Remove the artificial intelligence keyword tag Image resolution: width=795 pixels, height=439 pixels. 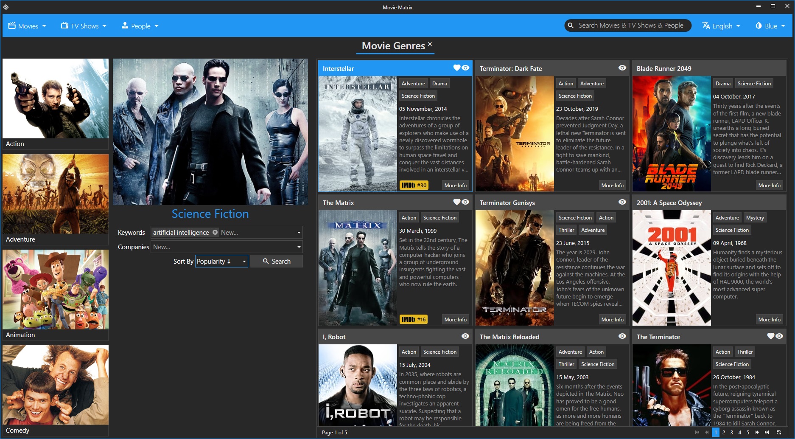pos(215,232)
